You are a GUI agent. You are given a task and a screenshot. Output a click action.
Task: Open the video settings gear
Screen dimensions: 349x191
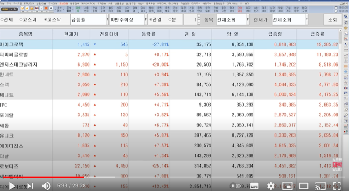point(270,186)
